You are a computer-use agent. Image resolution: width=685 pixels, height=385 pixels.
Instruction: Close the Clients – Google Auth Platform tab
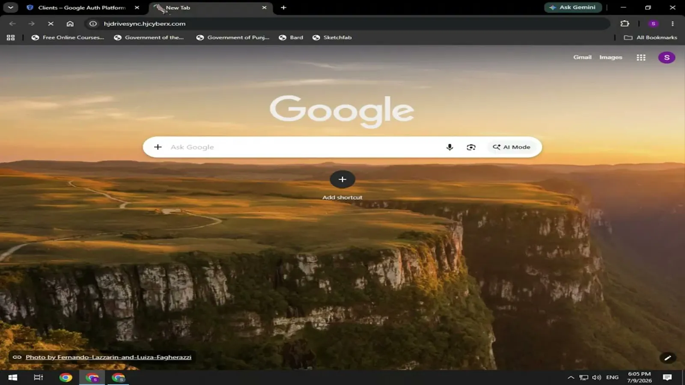point(137,8)
